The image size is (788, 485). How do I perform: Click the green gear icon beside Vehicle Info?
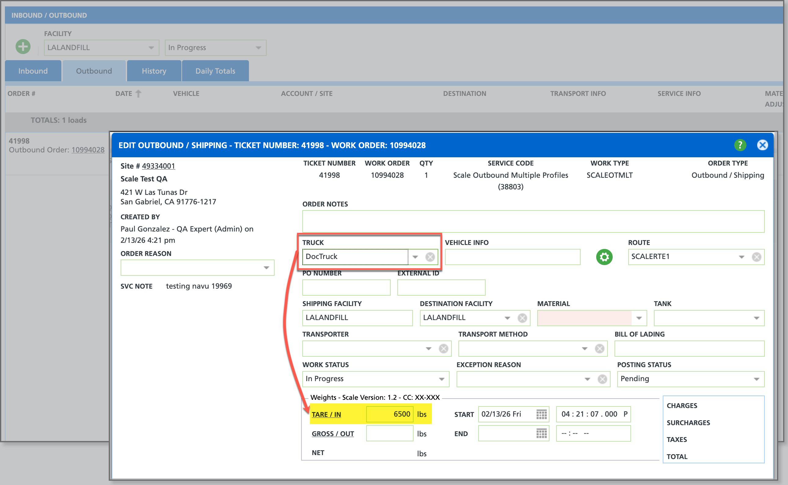pyautogui.click(x=604, y=257)
